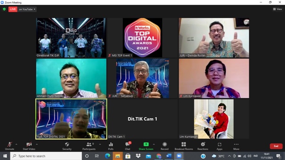The height and width of the screenshot is (160, 285).
Task: Open the Security shield menu
Action: point(67,146)
